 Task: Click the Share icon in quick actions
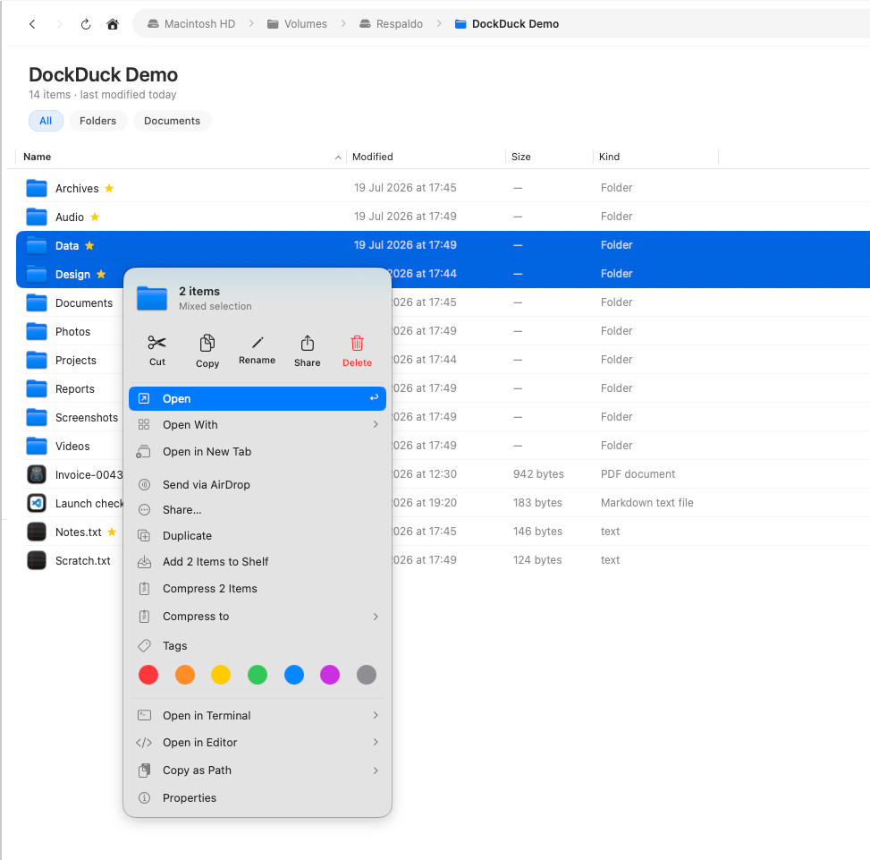(307, 343)
